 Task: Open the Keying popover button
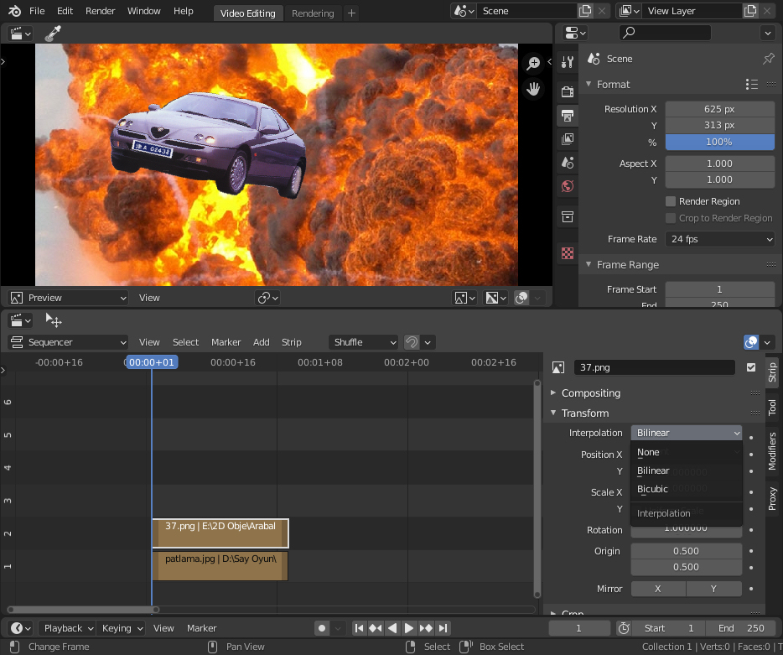click(x=123, y=628)
